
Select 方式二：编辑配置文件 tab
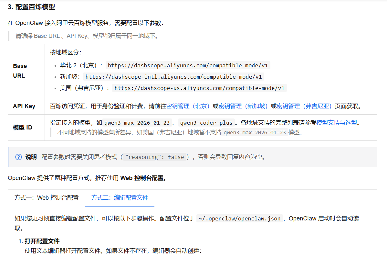pyautogui.click(x=120, y=198)
